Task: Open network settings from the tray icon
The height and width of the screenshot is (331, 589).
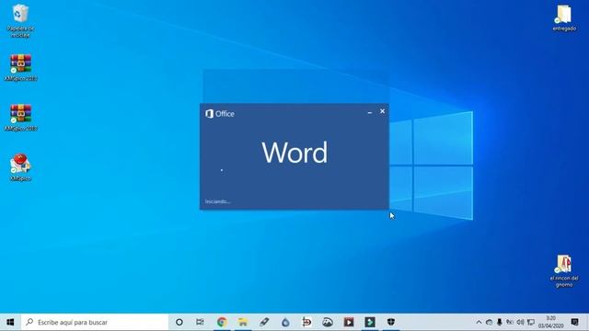Action: [510, 322]
